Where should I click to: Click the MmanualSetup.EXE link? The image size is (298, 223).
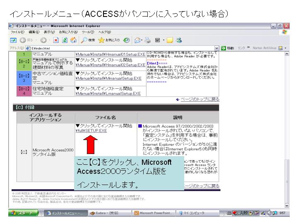(x=108, y=78)
